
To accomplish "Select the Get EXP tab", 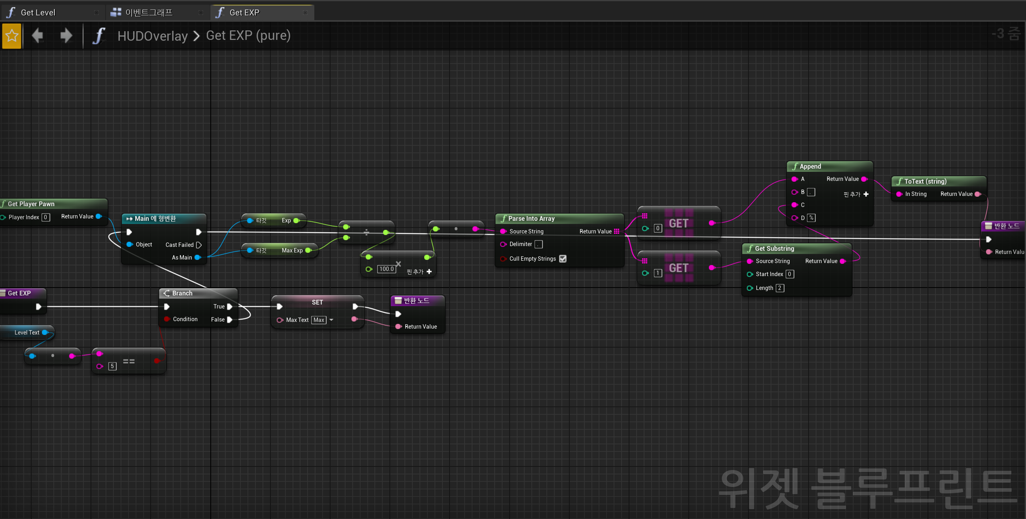I will pyautogui.click(x=244, y=12).
